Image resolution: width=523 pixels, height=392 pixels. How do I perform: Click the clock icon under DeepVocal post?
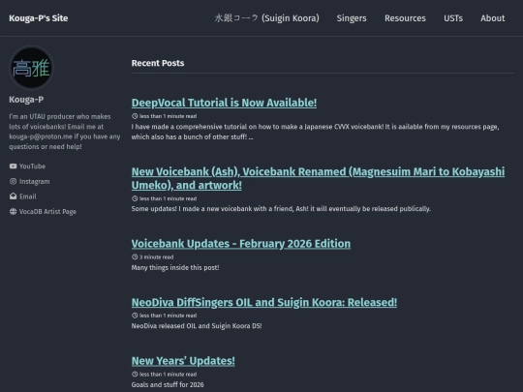[x=135, y=116]
